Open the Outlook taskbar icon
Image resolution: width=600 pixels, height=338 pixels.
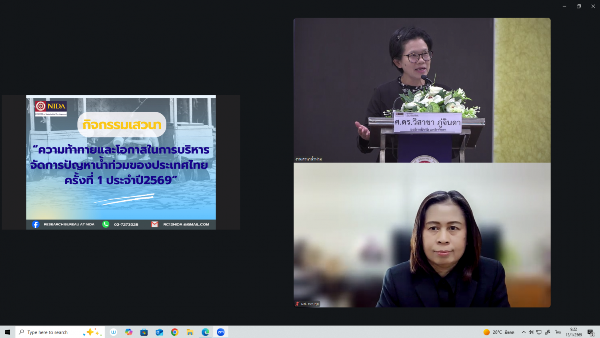click(159, 332)
